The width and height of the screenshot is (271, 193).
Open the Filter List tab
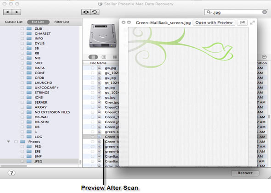click(62, 22)
